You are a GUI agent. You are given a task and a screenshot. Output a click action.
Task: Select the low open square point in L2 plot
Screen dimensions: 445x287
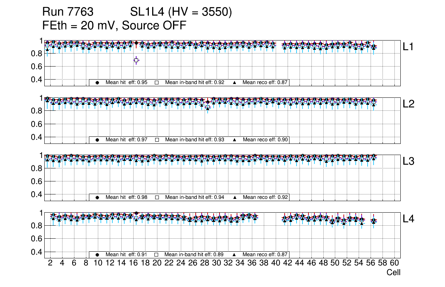208,107
